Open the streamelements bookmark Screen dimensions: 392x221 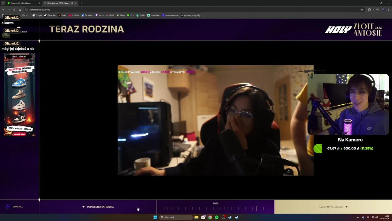click(170, 15)
